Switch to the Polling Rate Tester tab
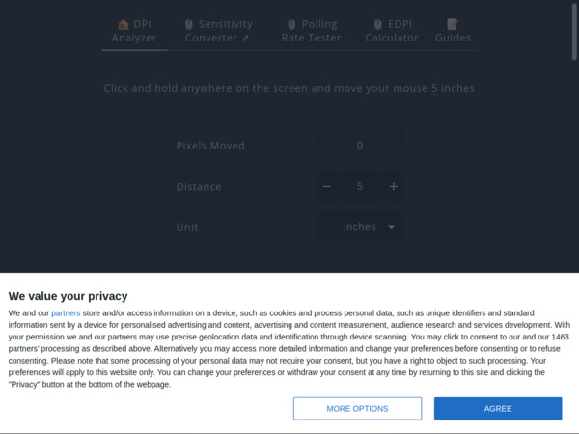Screen dimensions: 579x434 point(312,31)
